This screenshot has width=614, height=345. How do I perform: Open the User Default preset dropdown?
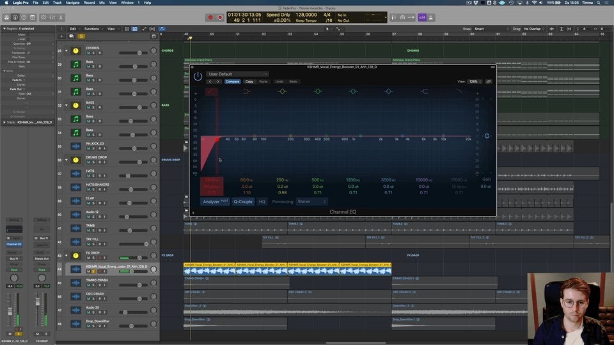coord(237,74)
